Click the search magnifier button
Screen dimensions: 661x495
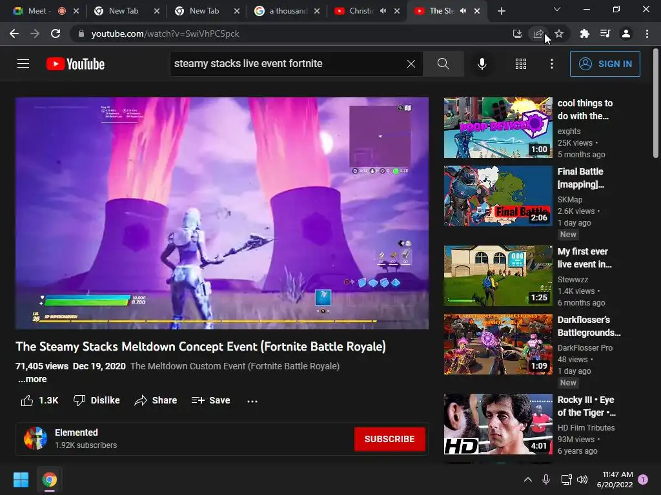tap(443, 64)
